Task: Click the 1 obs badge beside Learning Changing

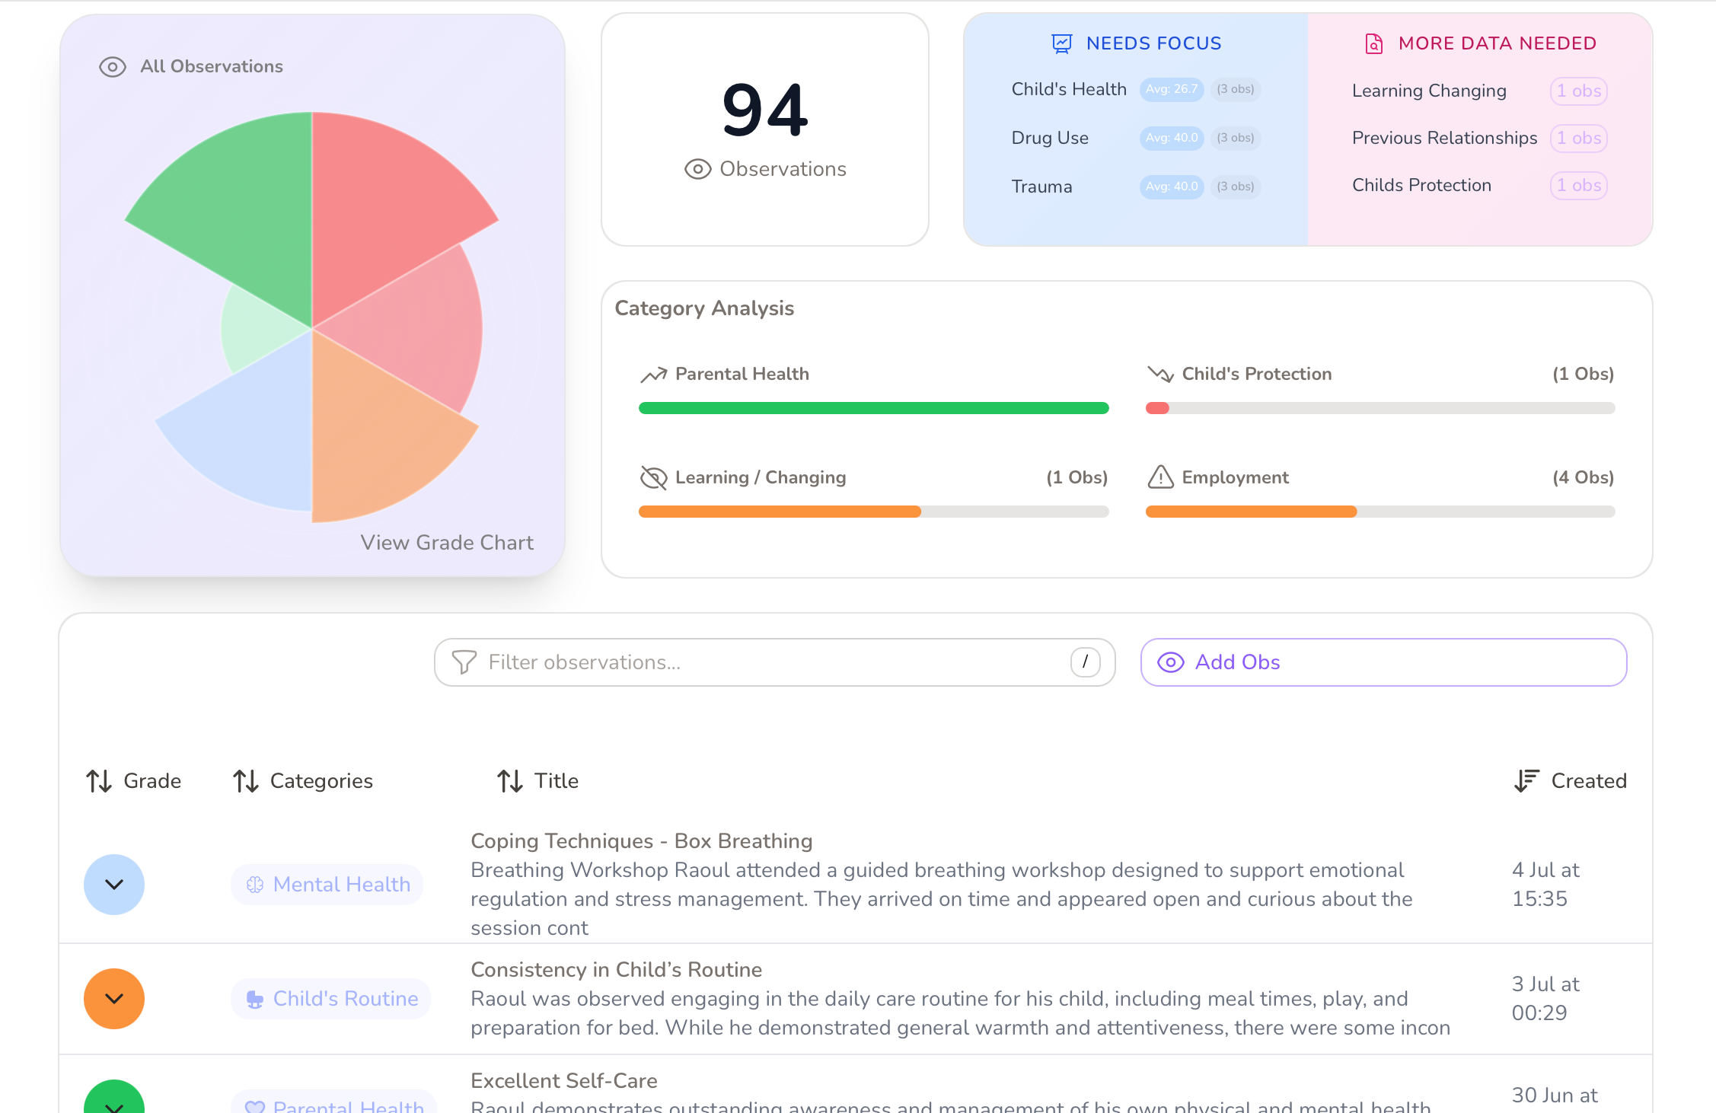Action: point(1578,91)
